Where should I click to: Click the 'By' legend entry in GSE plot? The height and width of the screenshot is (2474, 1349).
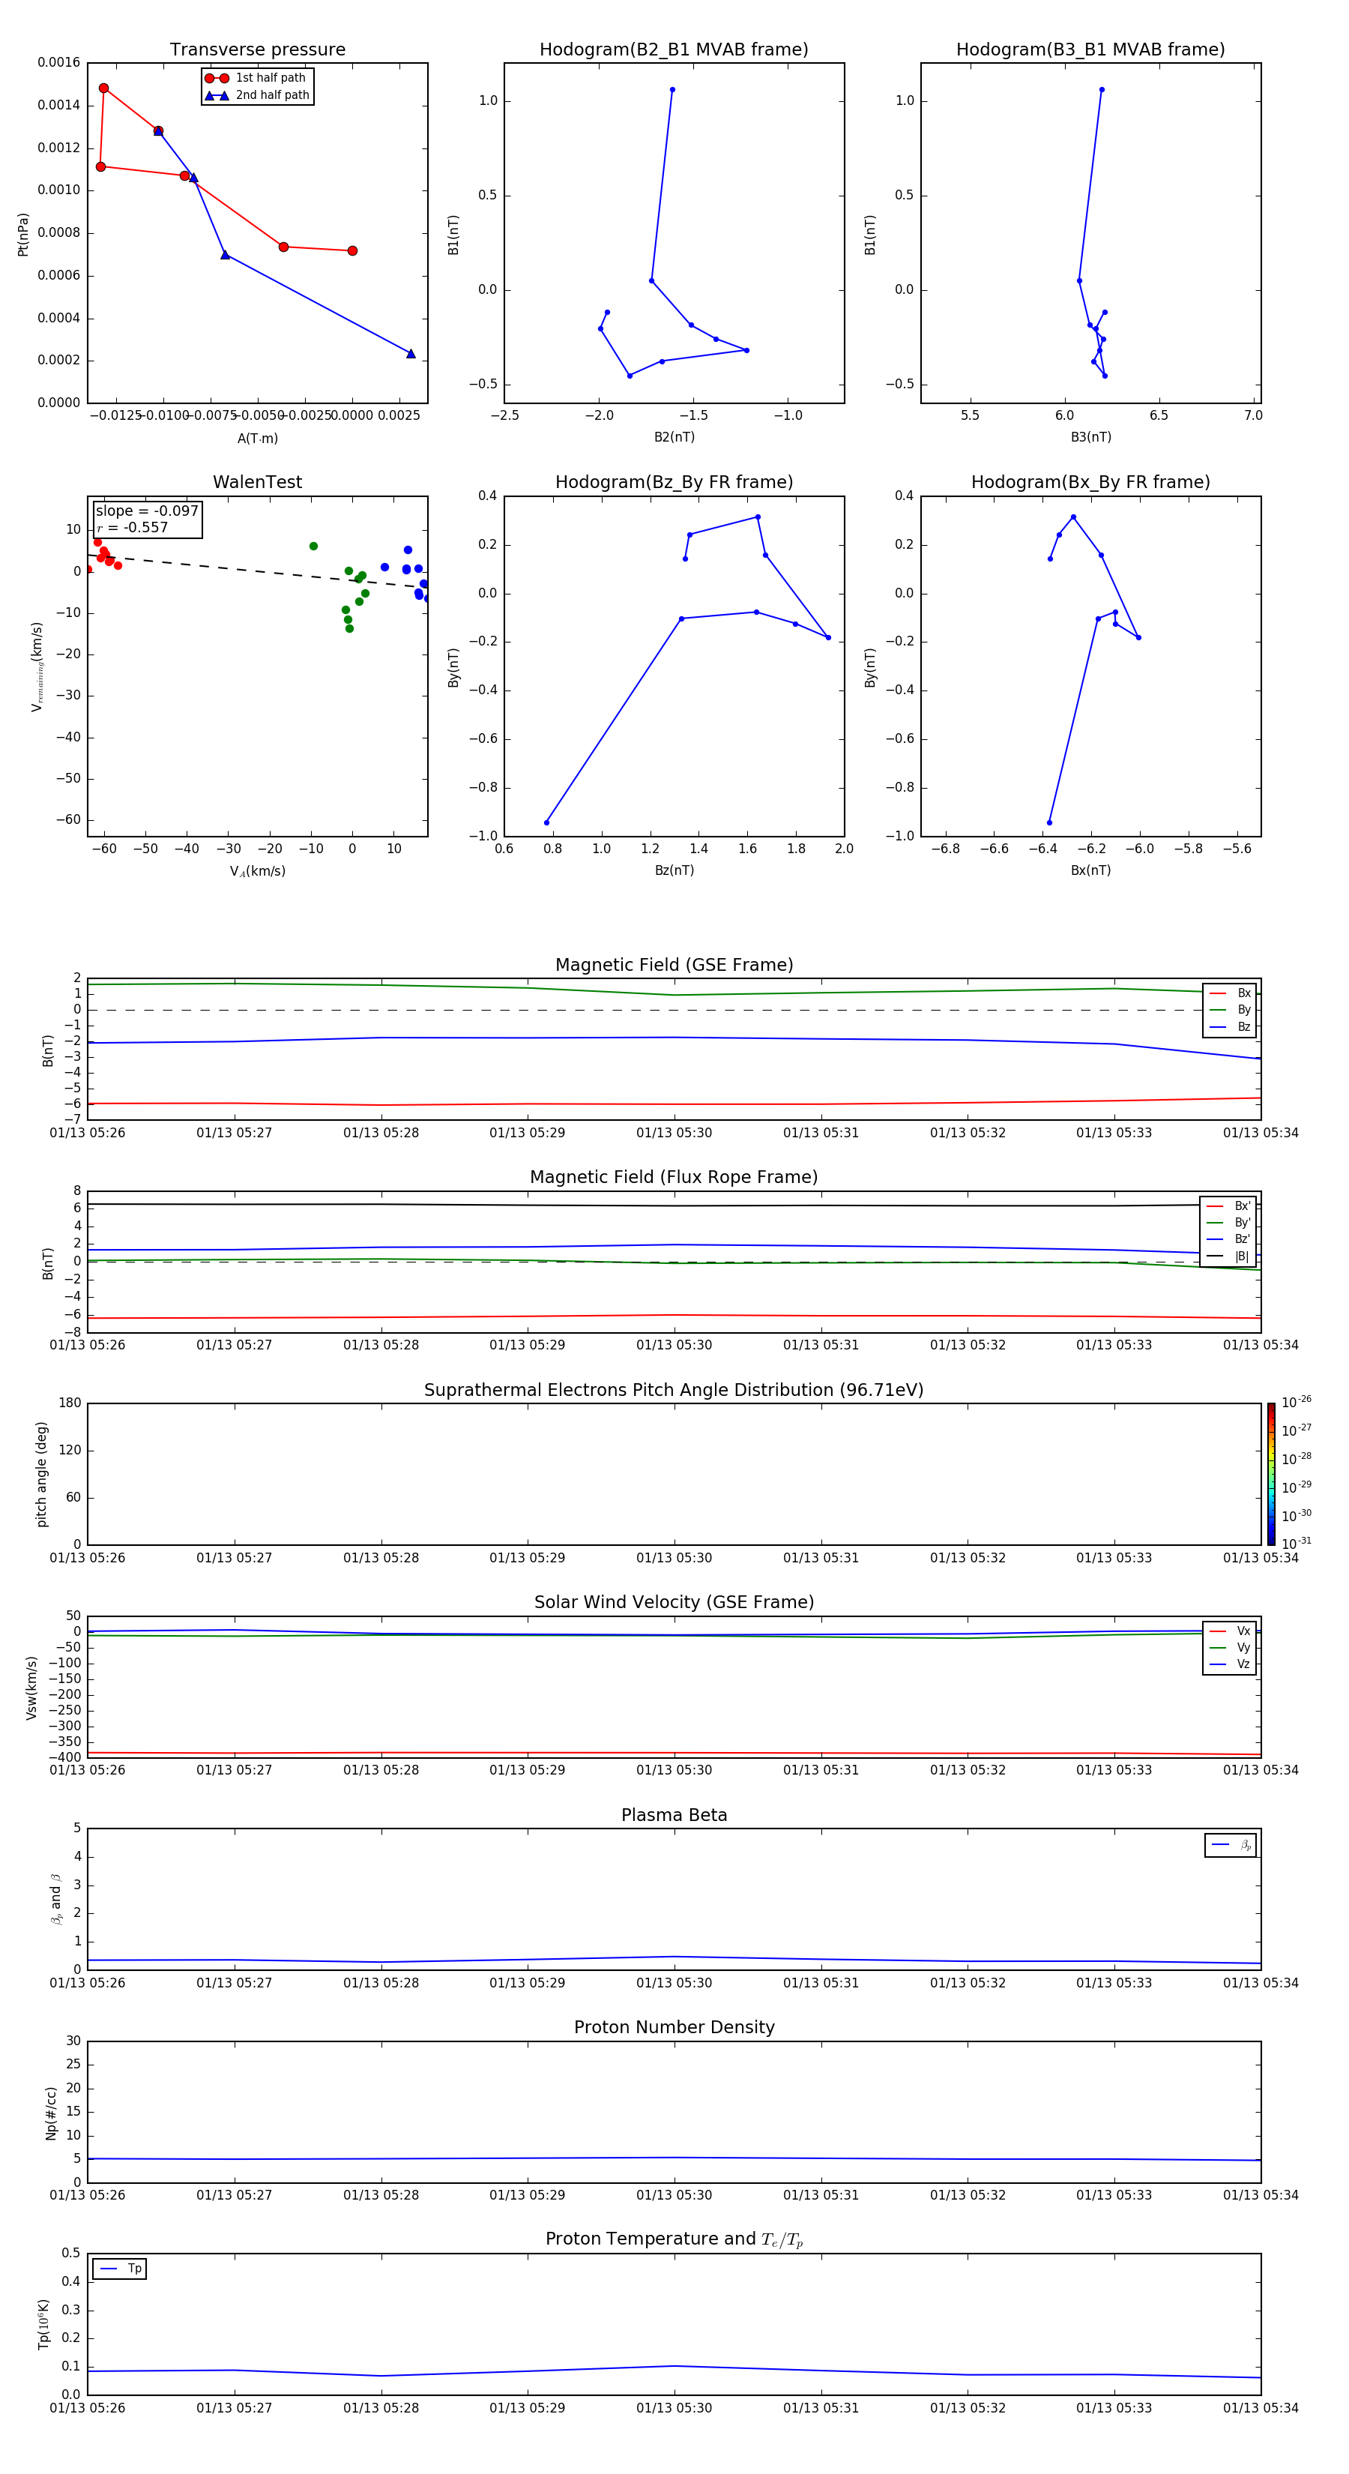click(1230, 1009)
